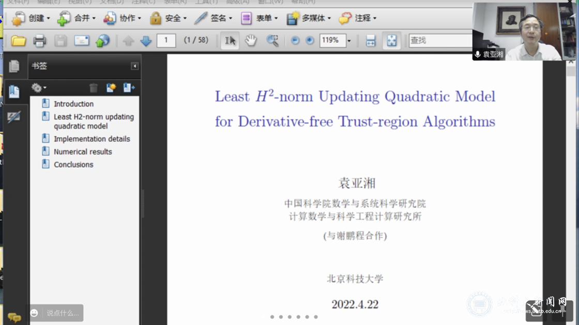Select the hand pan tool
This screenshot has height=325, width=579.
(x=251, y=41)
